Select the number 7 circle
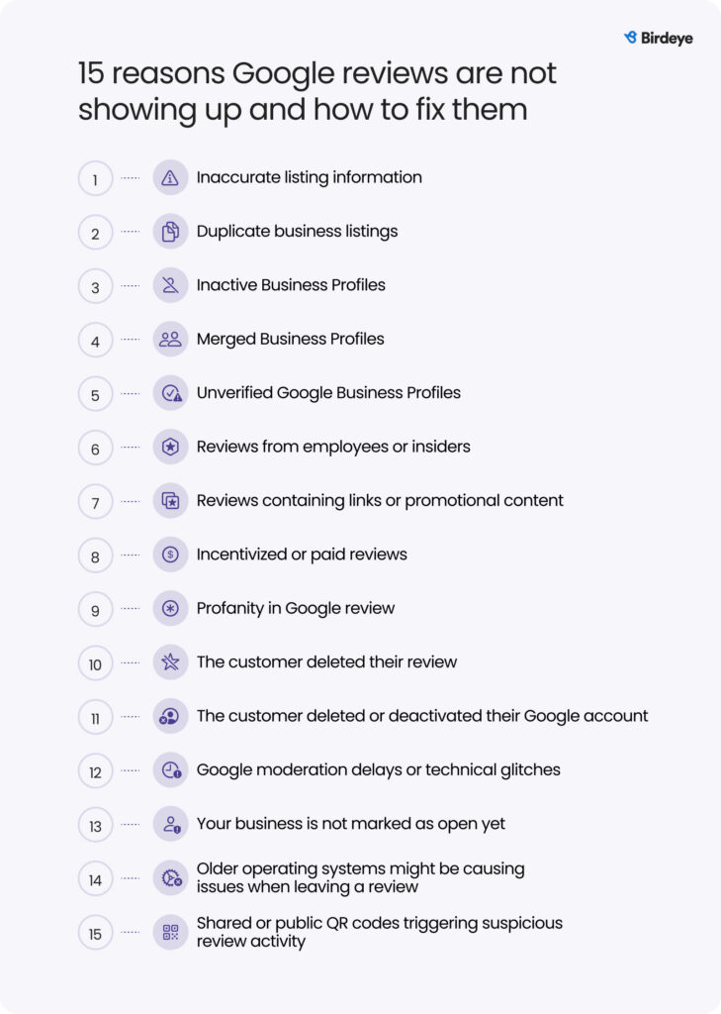Image resolution: width=721 pixels, height=1014 pixels. pos(96,502)
